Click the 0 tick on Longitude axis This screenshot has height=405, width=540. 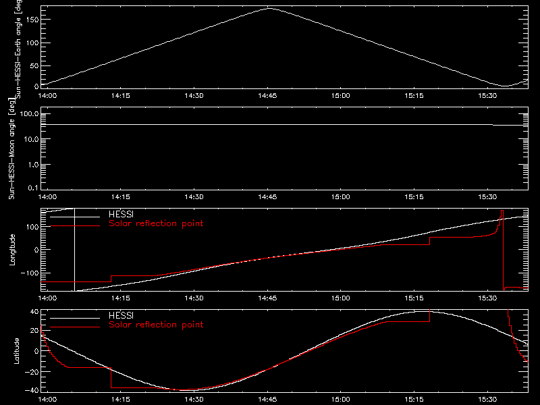[36, 250]
